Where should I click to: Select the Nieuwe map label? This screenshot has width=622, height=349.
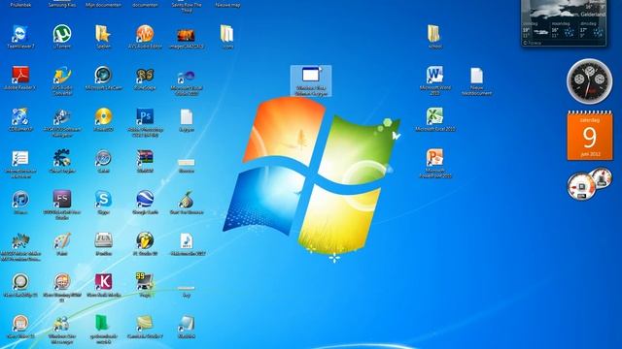click(x=227, y=5)
